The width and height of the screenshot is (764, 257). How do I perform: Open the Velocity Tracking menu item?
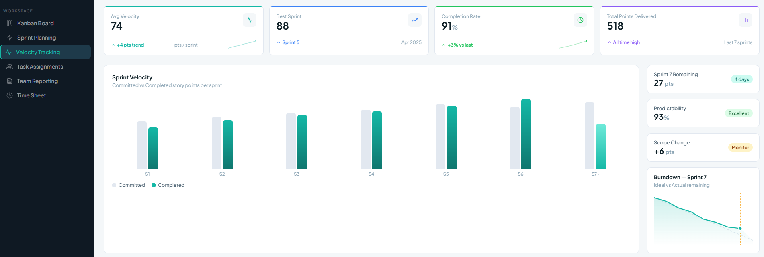[x=38, y=52]
